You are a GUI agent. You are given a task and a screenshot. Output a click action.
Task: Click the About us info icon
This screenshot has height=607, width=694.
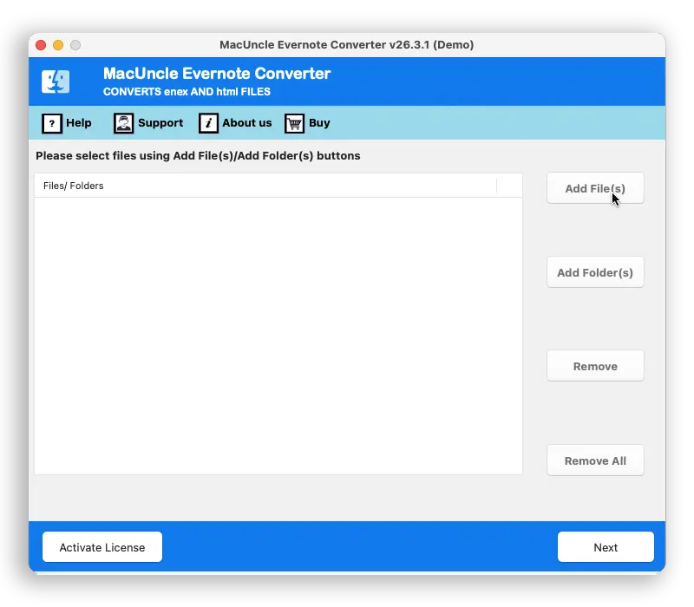click(208, 123)
